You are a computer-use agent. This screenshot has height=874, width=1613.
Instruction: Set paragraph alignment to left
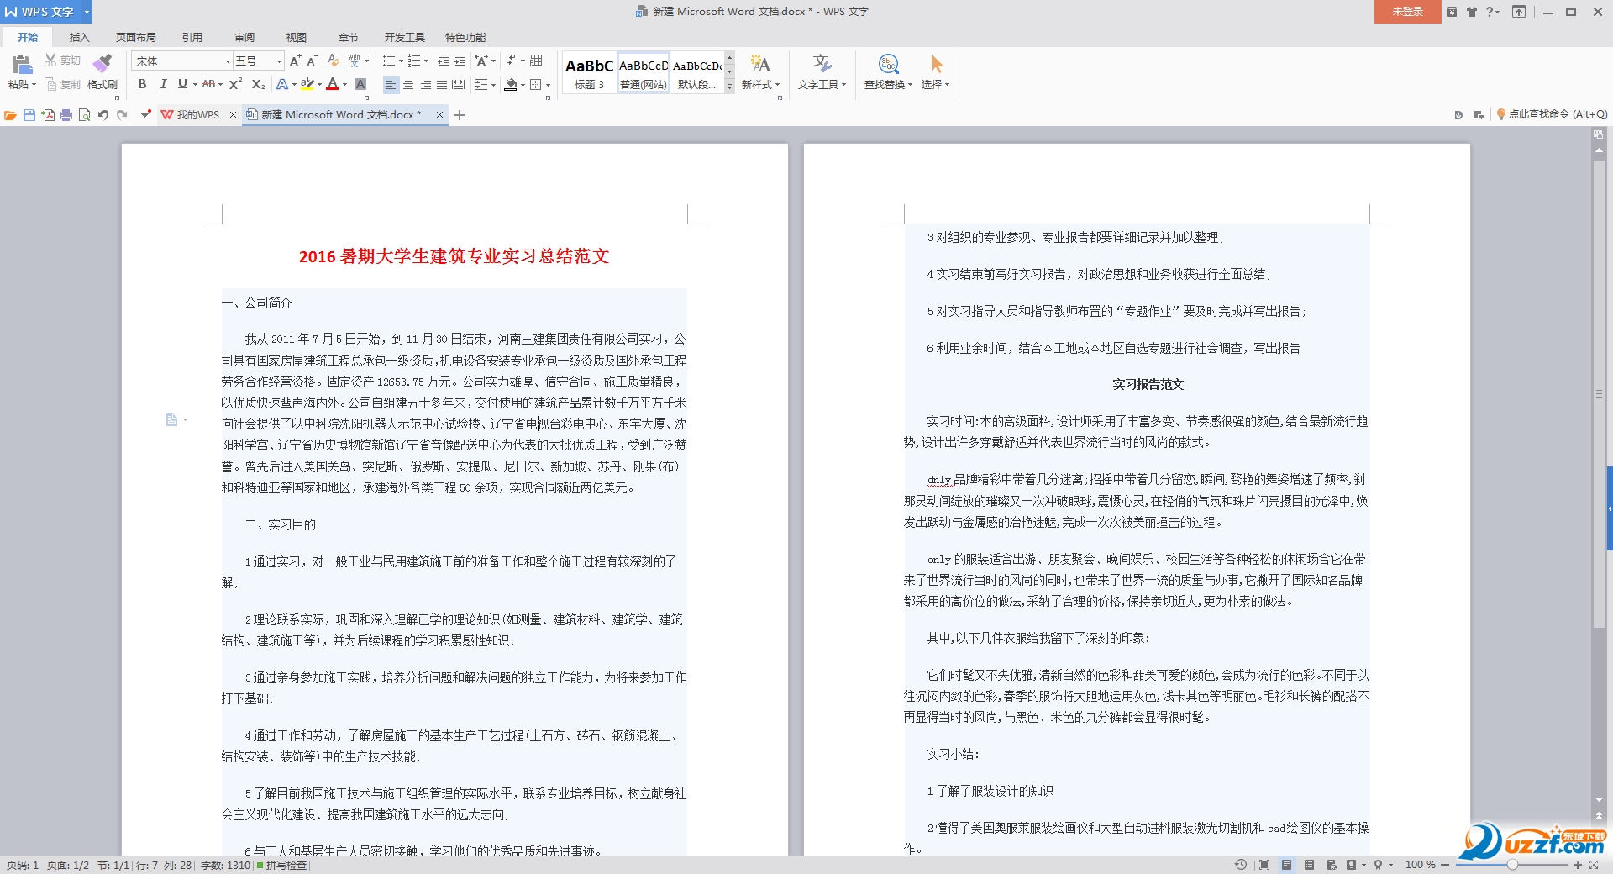(x=391, y=84)
